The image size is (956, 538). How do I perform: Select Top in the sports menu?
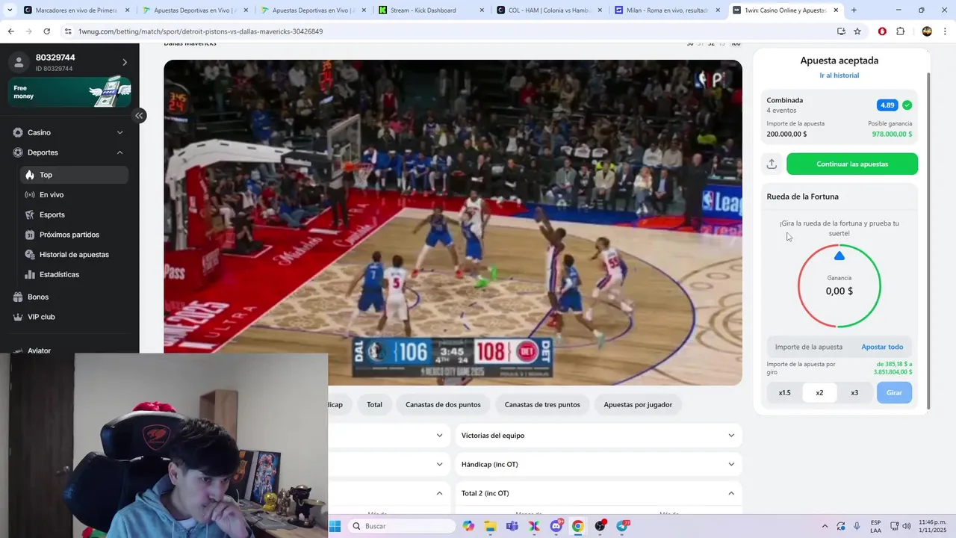tap(74, 175)
